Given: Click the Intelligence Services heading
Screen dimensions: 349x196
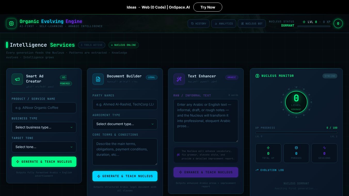Looking at the screenshot, I should 42,45.
